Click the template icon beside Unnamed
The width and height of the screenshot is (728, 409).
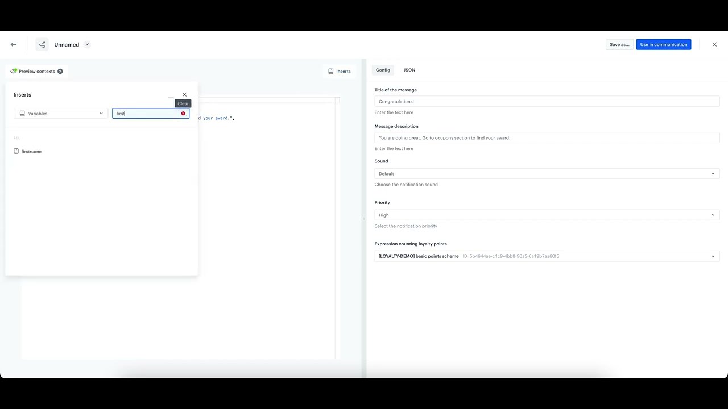point(42,44)
